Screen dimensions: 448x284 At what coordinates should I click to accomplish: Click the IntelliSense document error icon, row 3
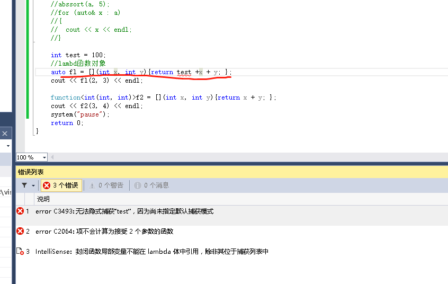coord(20,251)
